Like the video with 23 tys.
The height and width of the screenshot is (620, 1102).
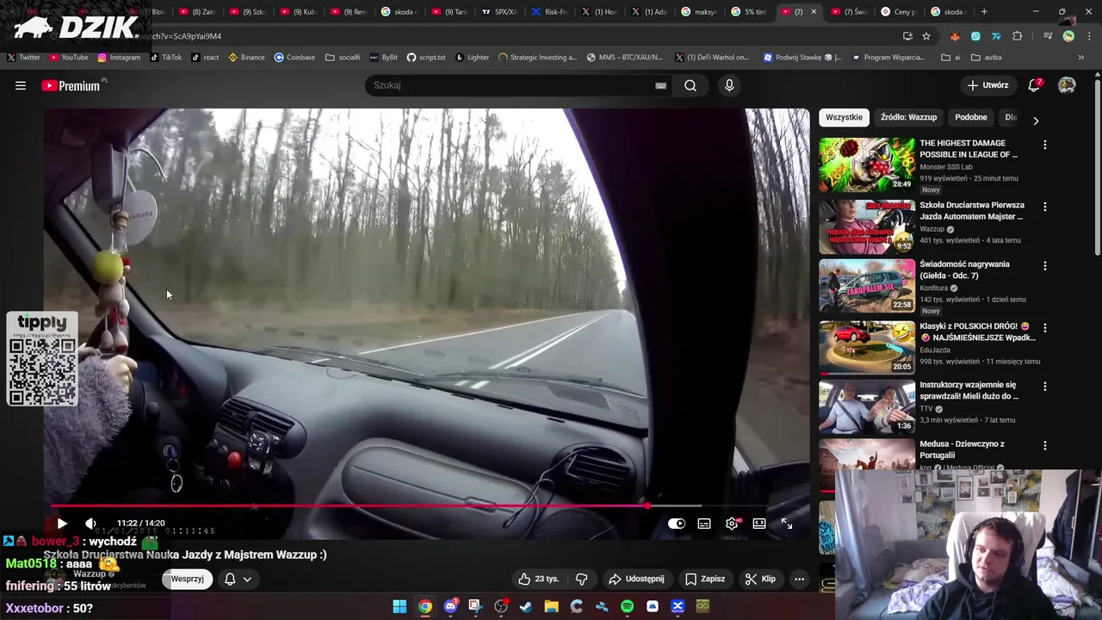click(x=538, y=579)
